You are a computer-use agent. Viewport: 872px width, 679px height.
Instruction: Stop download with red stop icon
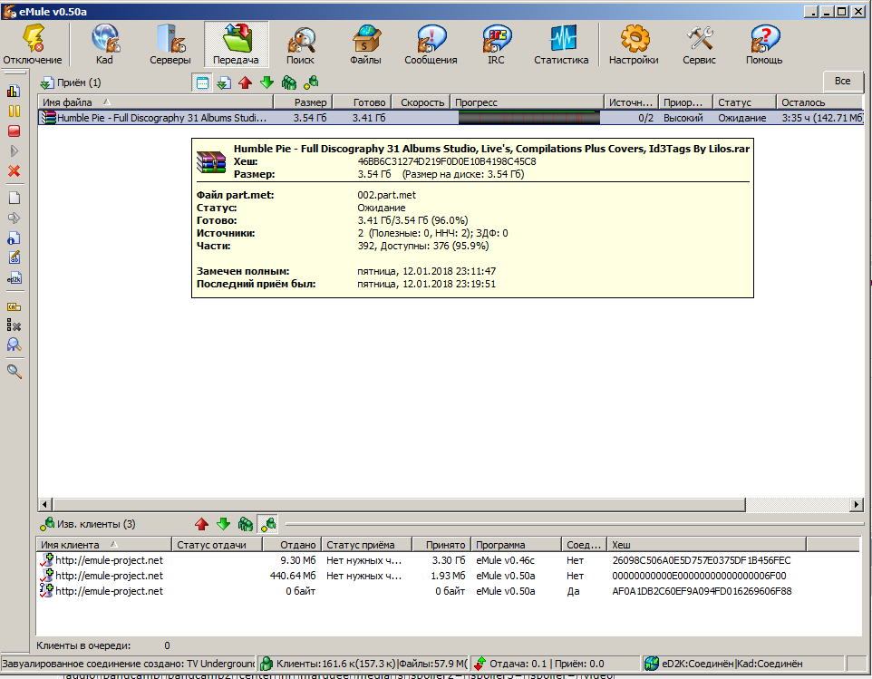click(x=14, y=131)
